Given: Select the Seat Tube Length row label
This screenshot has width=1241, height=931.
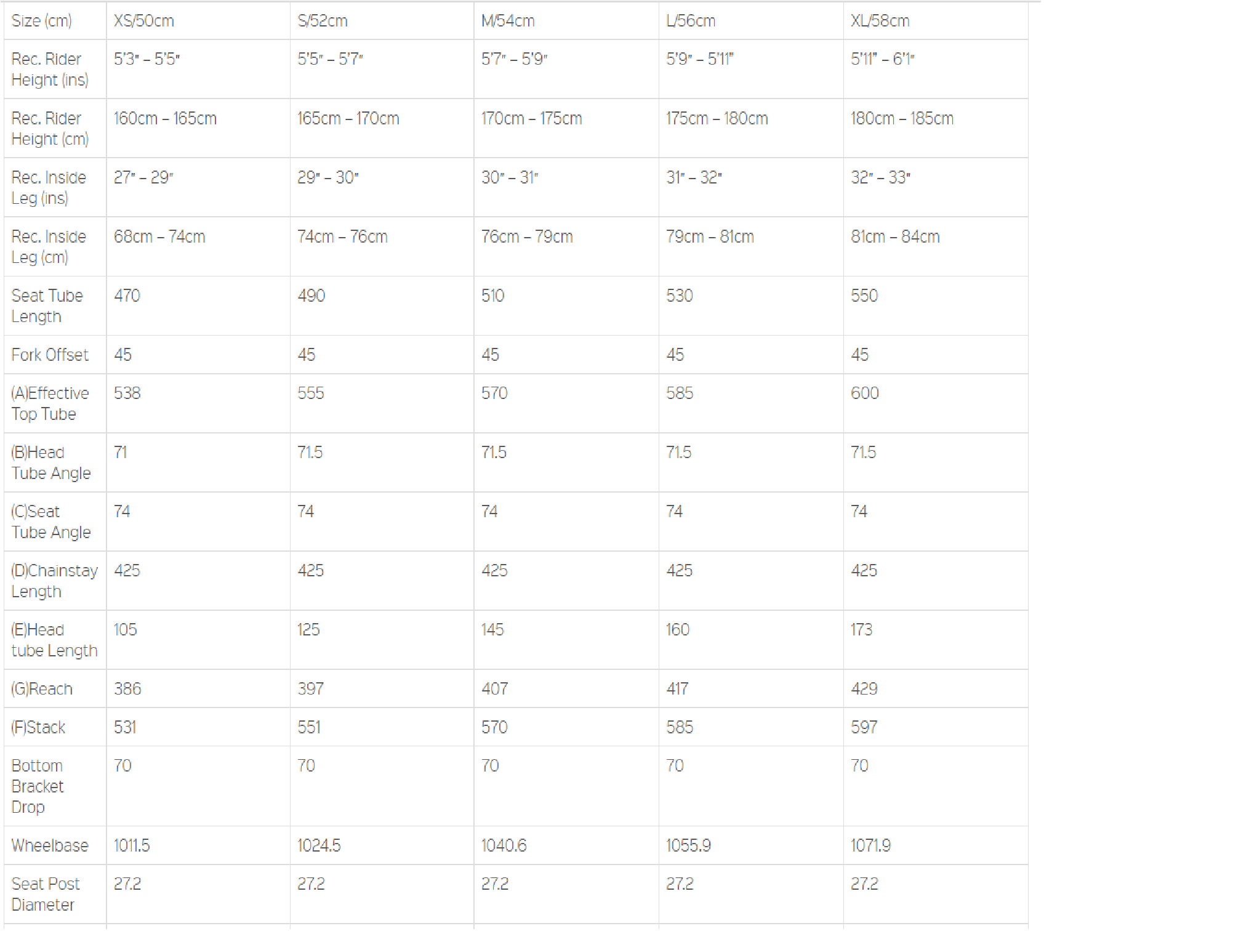Looking at the screenshot, I should [47, 306].
